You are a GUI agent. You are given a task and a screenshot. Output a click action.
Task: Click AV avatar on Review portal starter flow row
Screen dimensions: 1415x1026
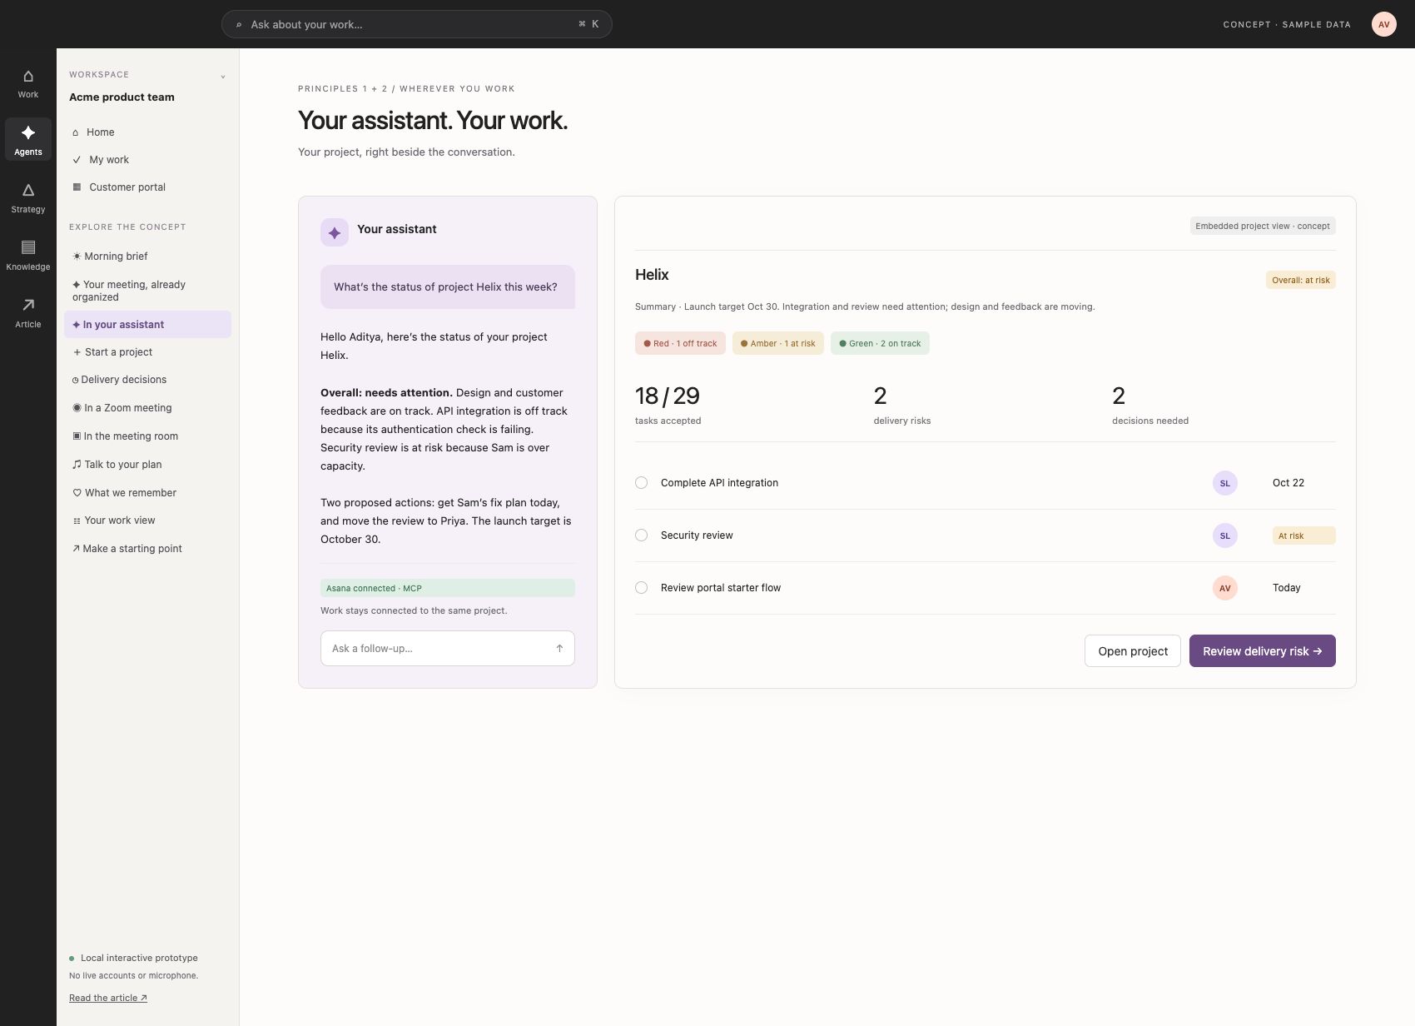pyautogui.click(x=1224, y=588)
